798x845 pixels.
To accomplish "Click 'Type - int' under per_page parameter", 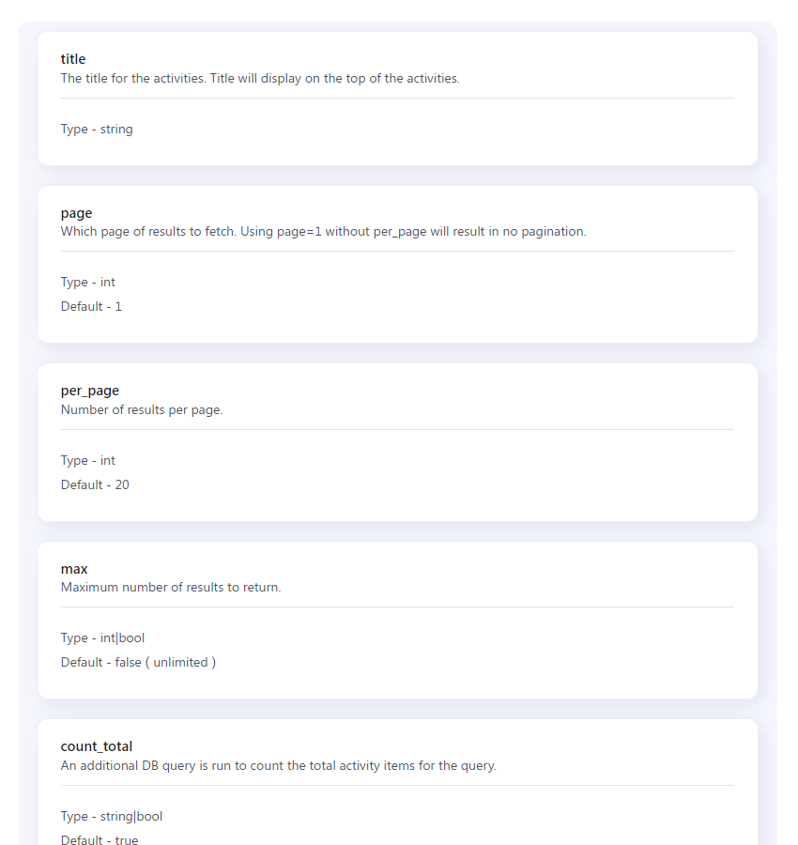I will (x=88, y=461).
